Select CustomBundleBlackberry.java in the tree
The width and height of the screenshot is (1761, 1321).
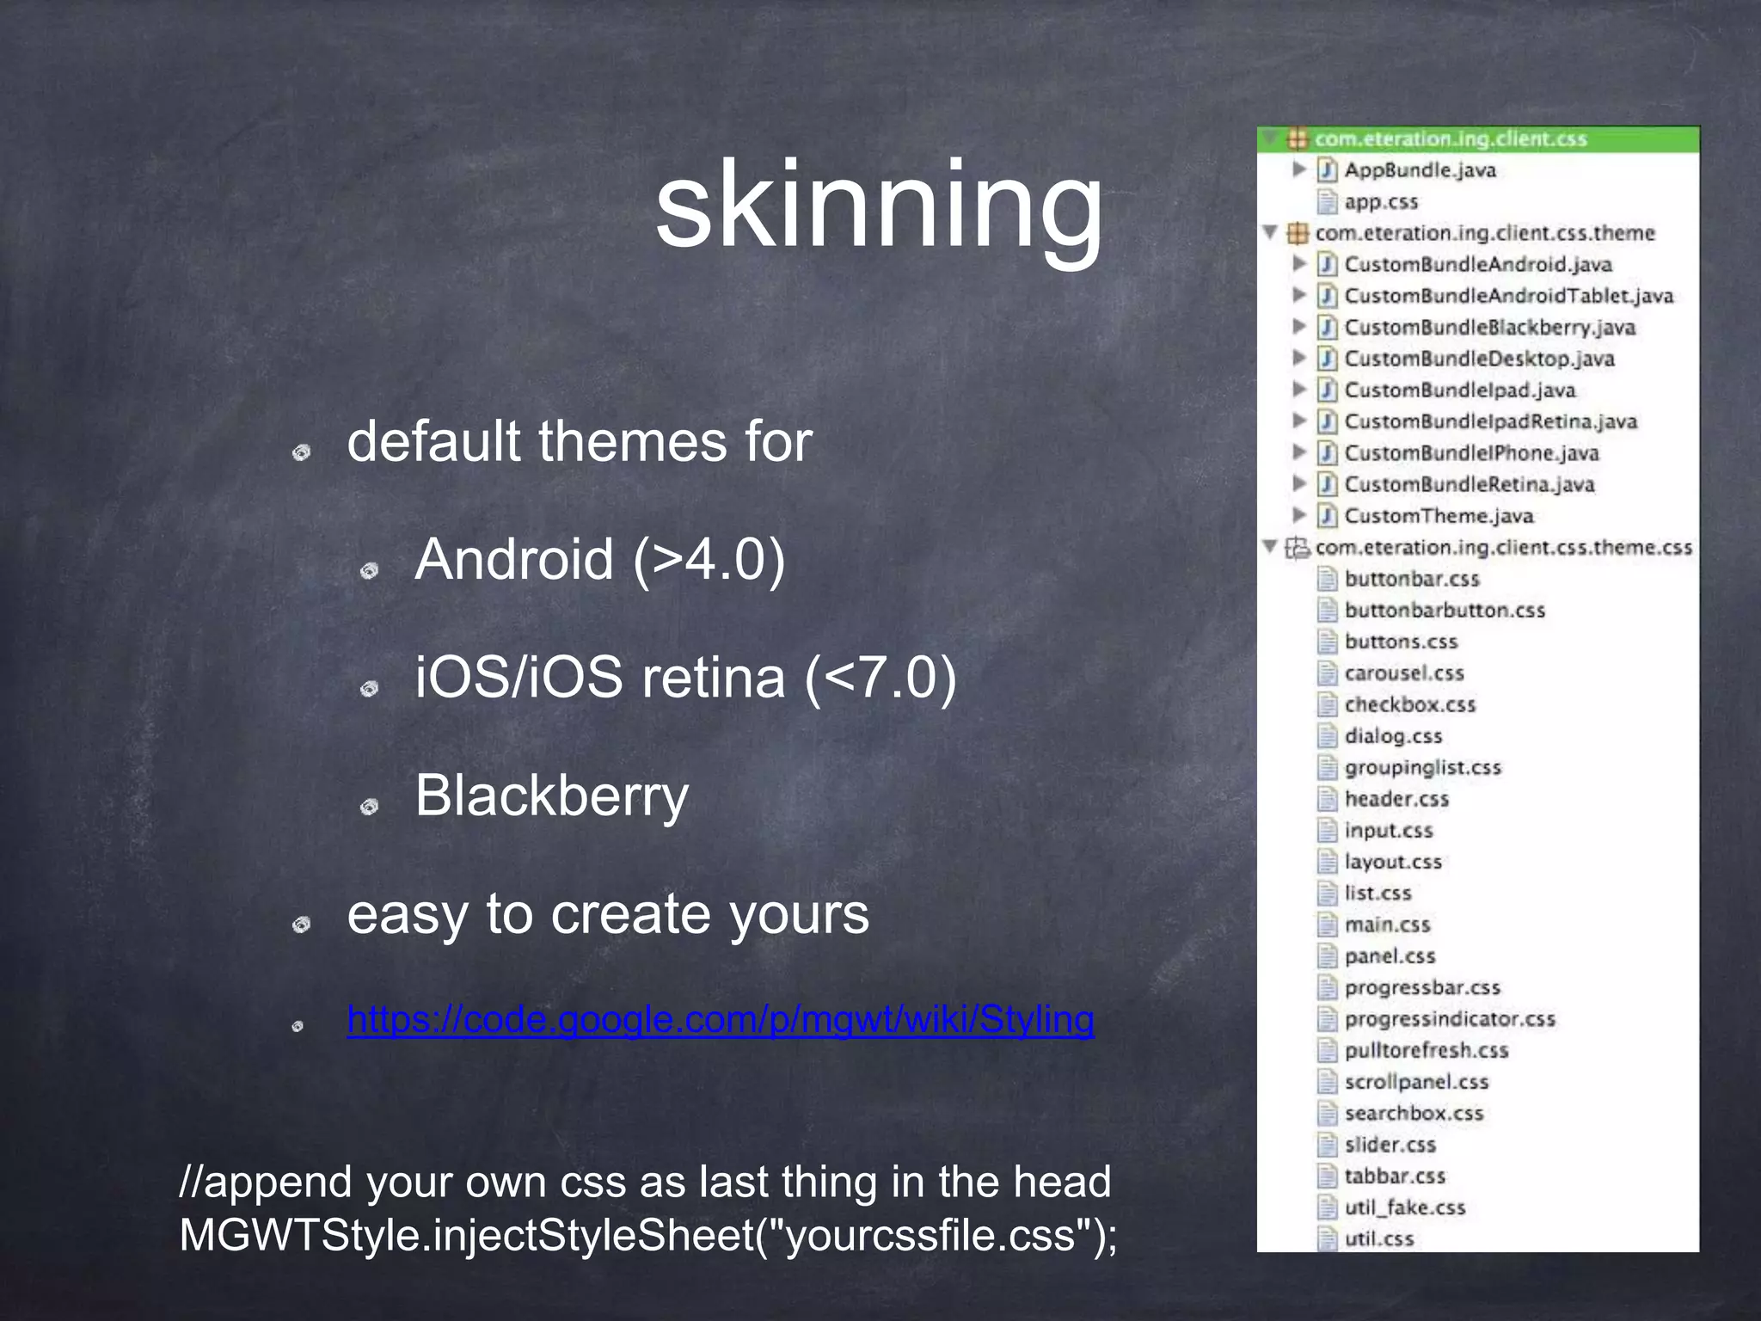pos(1490,327)
